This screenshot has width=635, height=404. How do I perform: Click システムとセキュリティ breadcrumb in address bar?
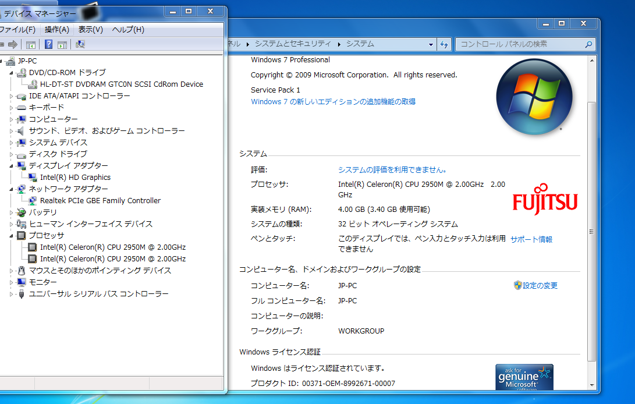292,44
